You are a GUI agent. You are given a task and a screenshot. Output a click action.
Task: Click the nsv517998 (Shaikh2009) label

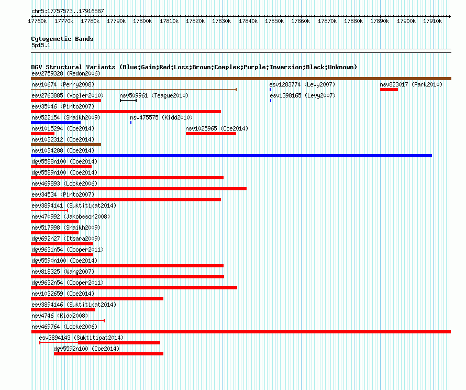(66, 227)
